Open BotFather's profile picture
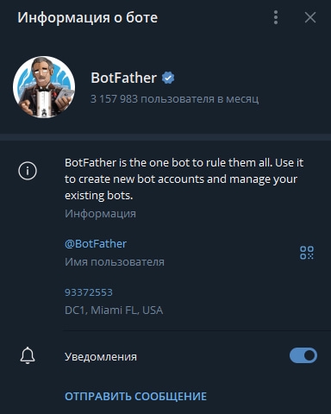Viewport: 331px width, 414px height. coord(44,87)
